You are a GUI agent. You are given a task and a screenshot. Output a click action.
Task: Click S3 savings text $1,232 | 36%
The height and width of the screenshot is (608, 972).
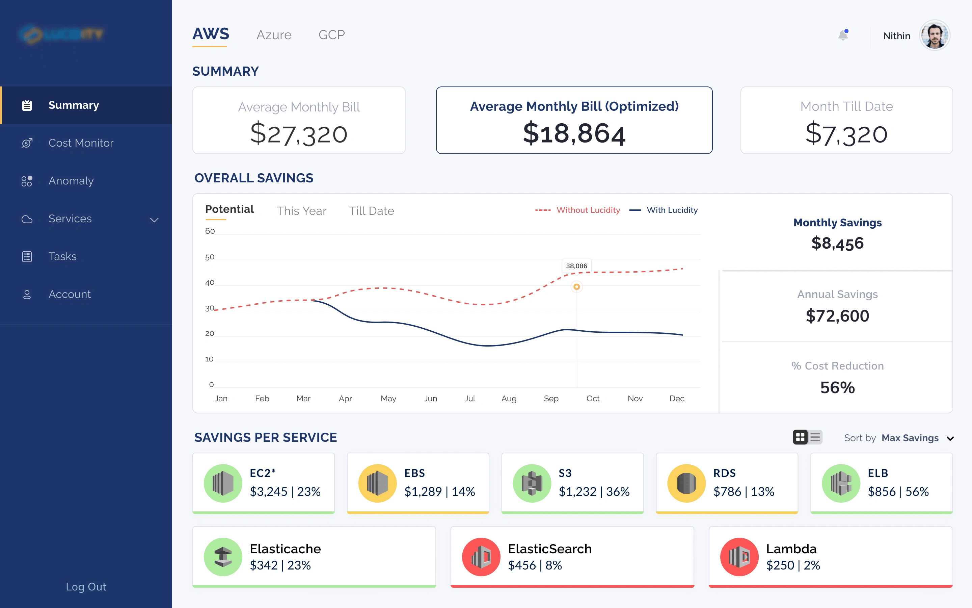tap(594, 491)
